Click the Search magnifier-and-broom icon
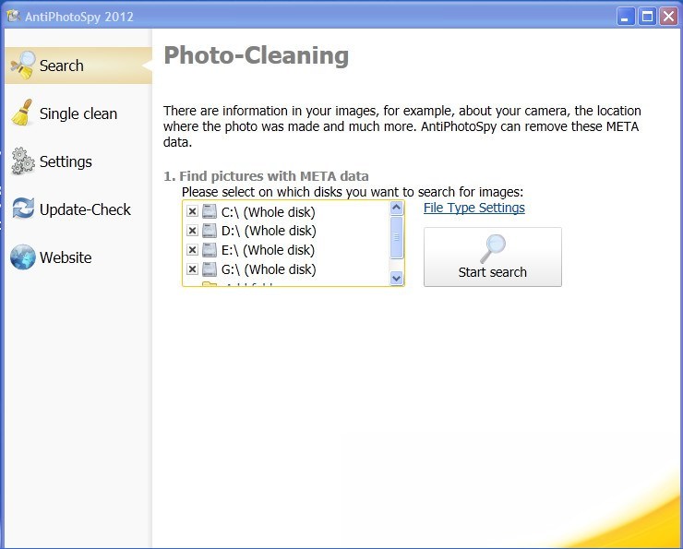This screenshot has width=683, height=549. [23, 66]
